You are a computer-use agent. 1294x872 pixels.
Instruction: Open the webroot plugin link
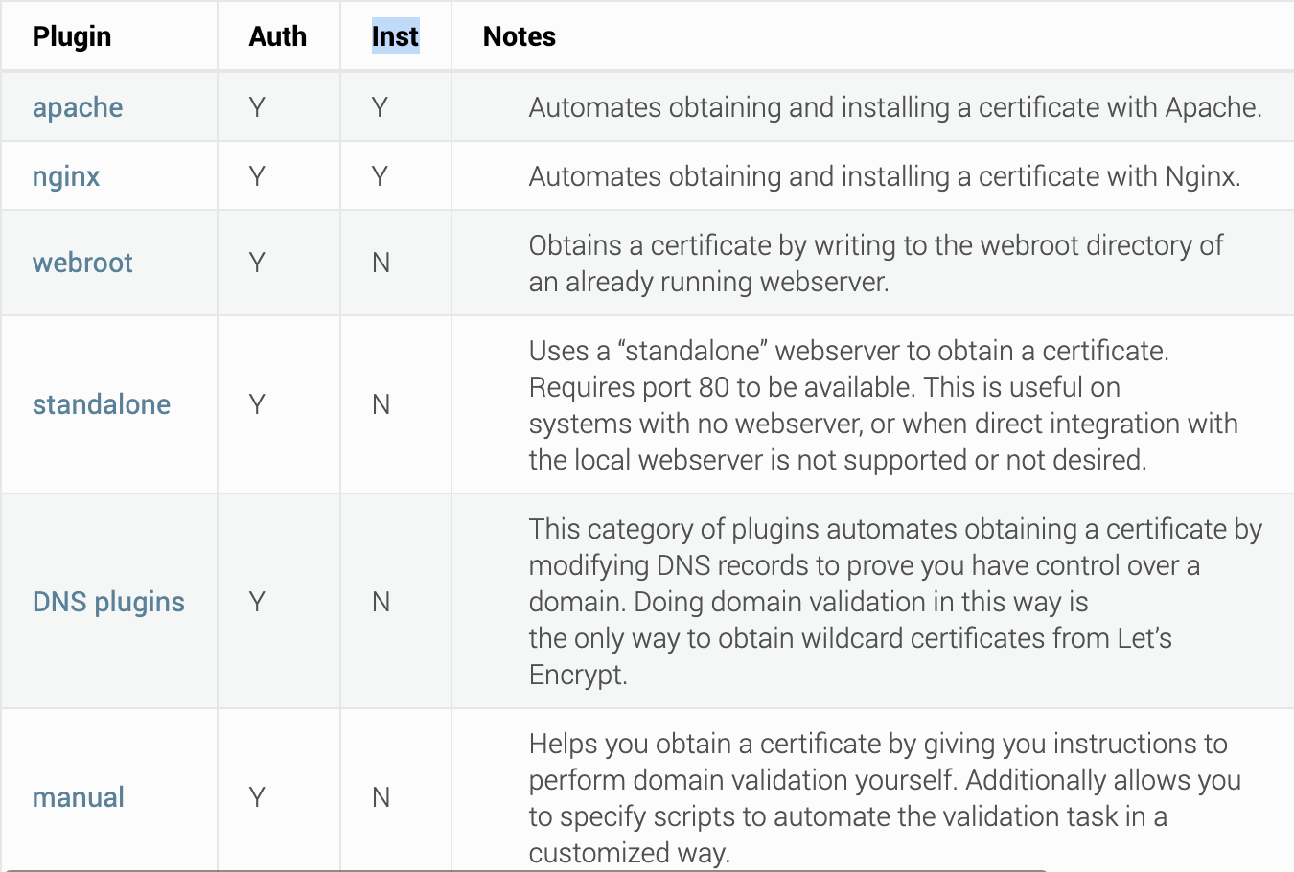[82, 263]
